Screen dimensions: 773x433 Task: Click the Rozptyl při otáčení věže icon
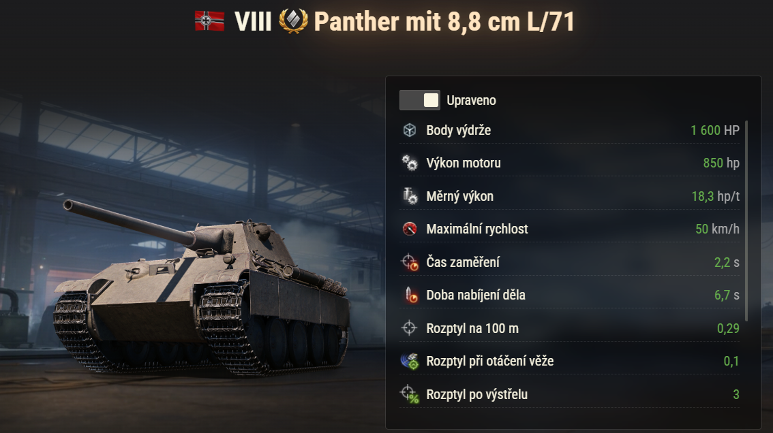pyautogui.click(x=410, y=361)
